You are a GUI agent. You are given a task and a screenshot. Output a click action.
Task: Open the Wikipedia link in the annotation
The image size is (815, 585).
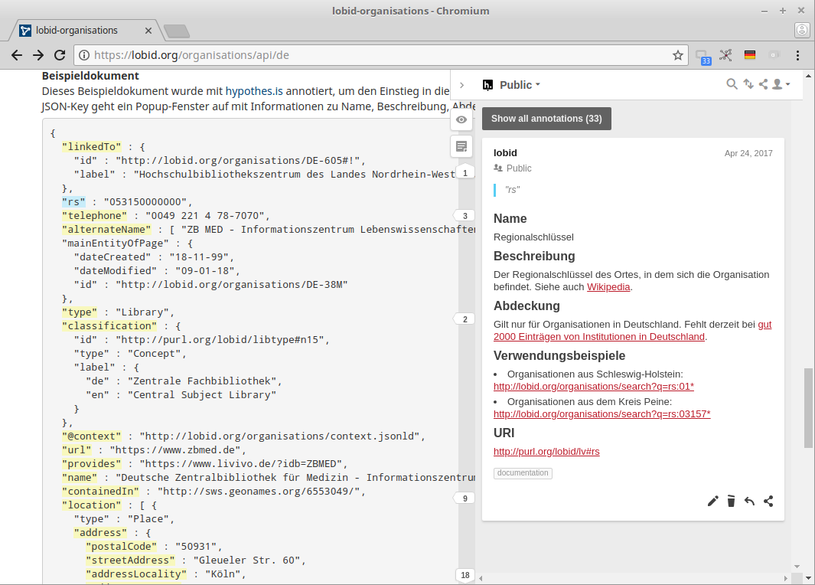click(608, 287)
